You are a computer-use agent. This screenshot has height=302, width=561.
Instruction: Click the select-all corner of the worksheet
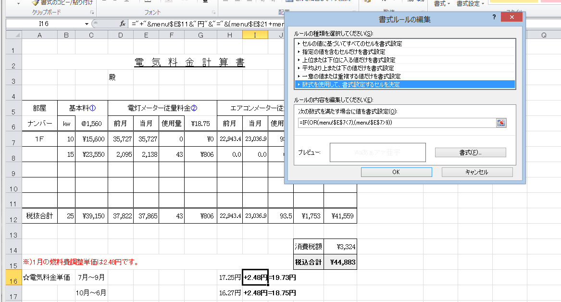(13, 35)
